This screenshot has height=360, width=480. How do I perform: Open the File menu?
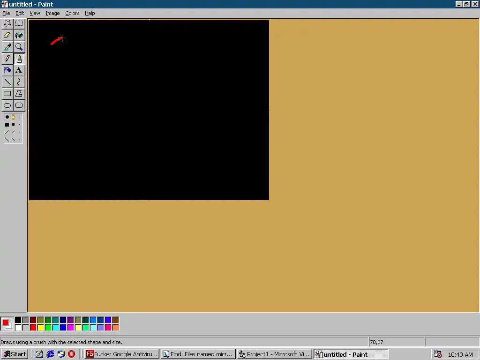pos(6,13)
